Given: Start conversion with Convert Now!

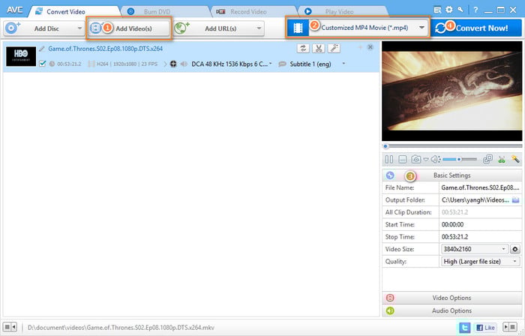Looking at the screenshot, I should 475,28.
